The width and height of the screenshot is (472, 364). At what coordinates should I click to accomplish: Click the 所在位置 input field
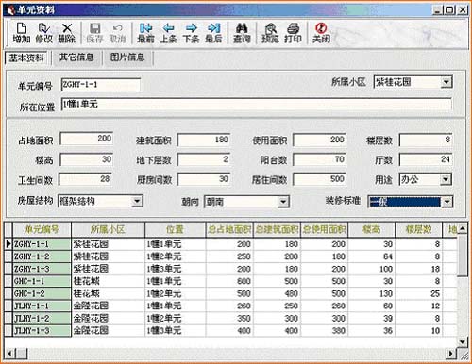click(257, 105)
